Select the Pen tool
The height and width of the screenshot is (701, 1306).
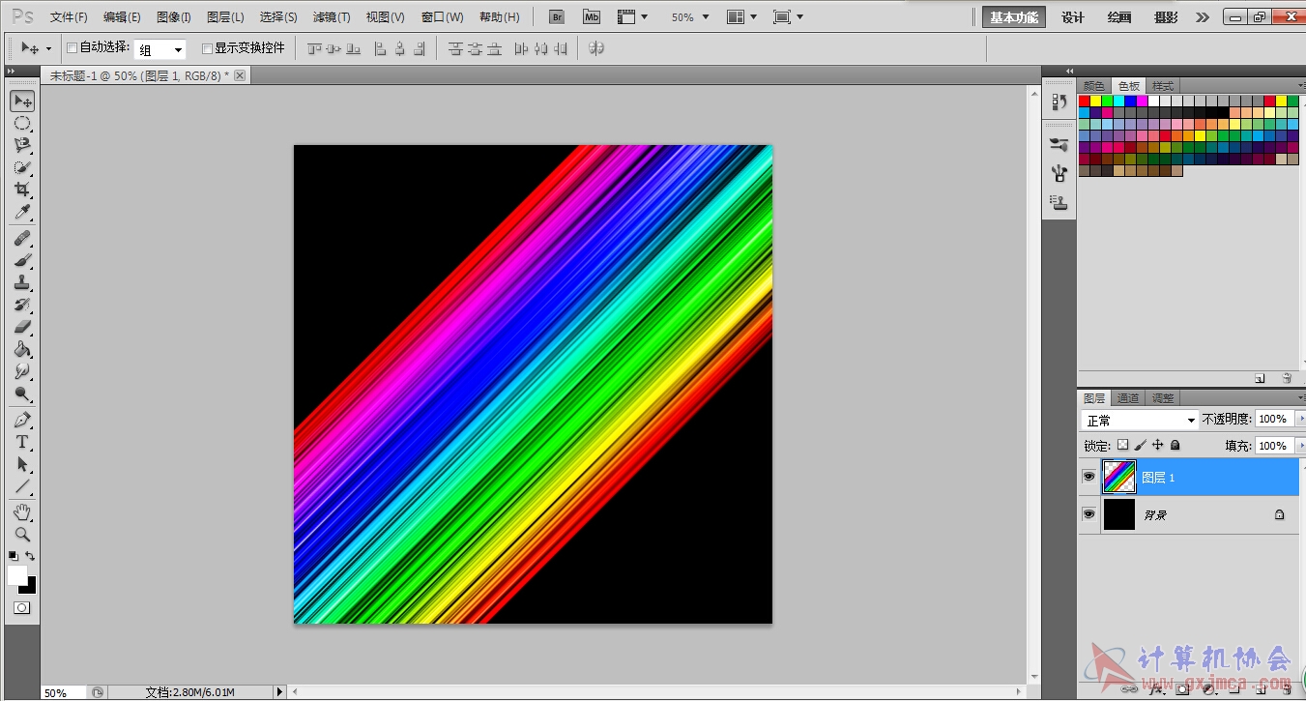(x=22, y=420)
